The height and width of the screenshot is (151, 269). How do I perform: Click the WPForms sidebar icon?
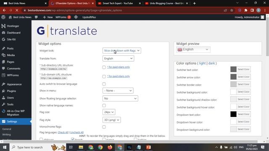coord(3,75)
